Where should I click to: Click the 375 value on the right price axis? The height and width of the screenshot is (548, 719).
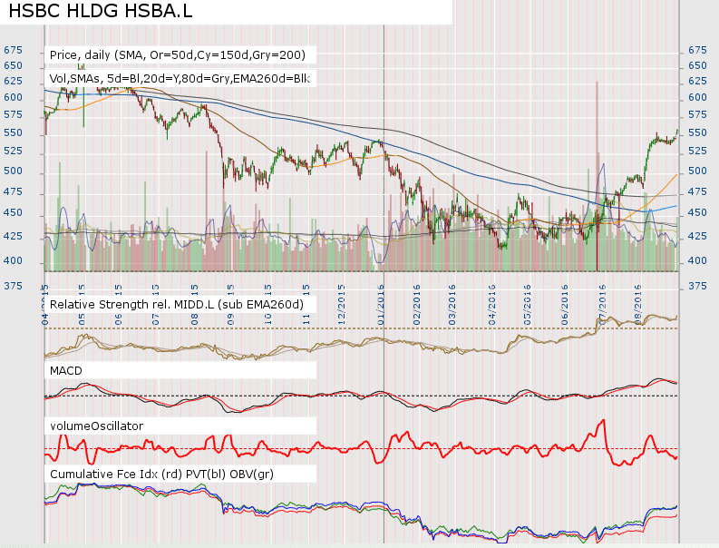pos(697,286)
